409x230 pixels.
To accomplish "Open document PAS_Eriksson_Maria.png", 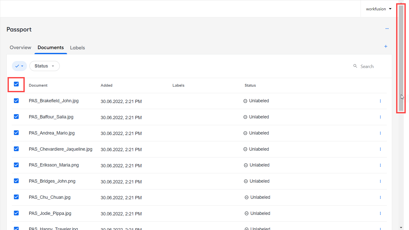I will tap(54, 165).
